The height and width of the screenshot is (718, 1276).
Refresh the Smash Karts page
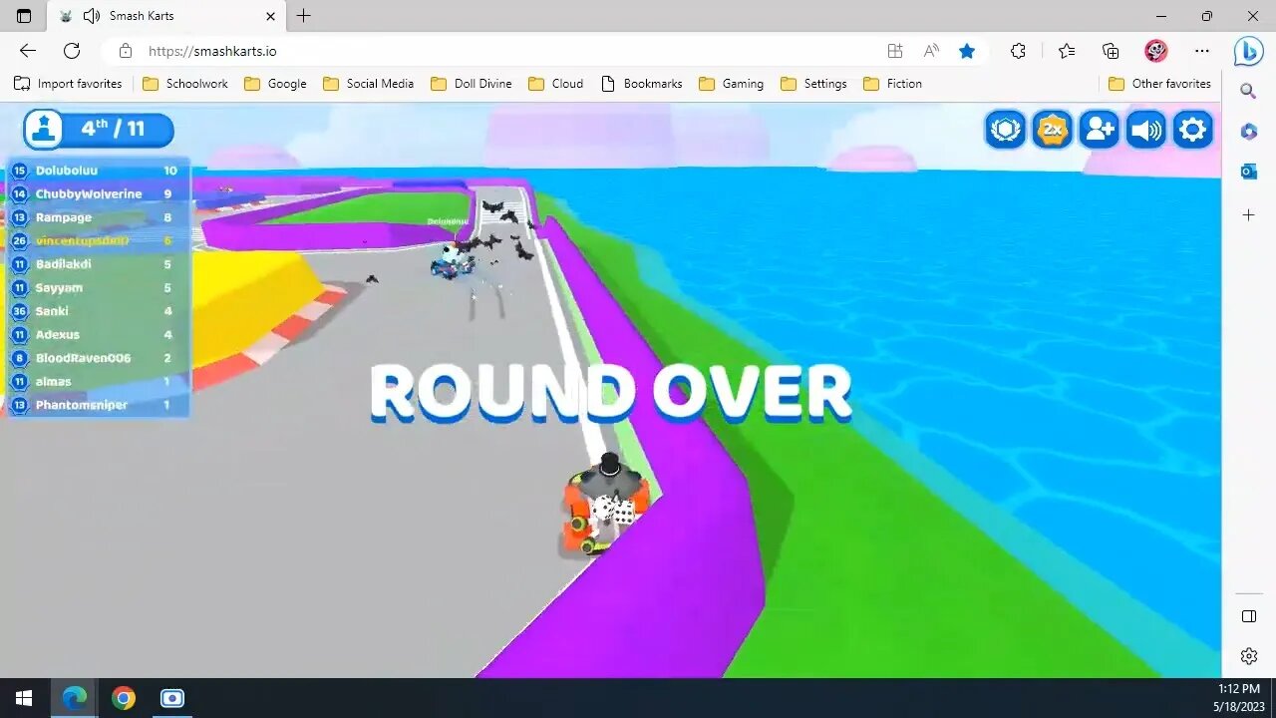tap(72, 51)
